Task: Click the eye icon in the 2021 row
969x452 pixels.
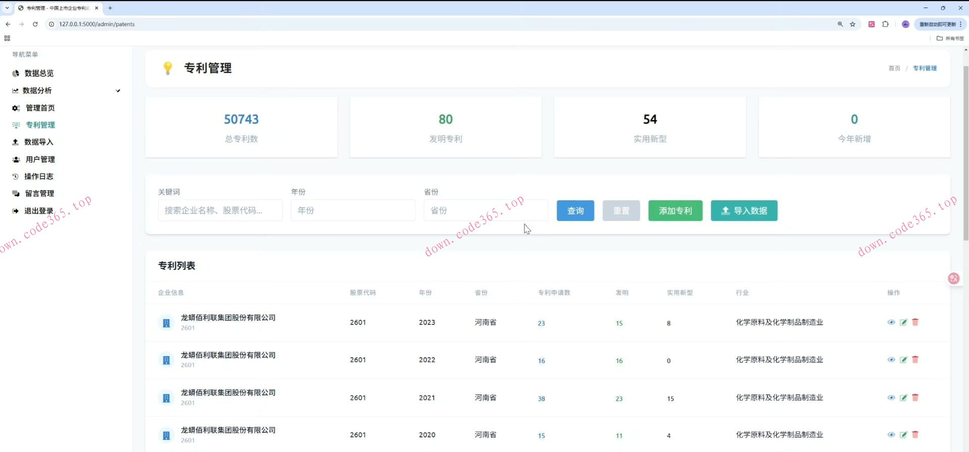Action: click(x=891, y=398)
